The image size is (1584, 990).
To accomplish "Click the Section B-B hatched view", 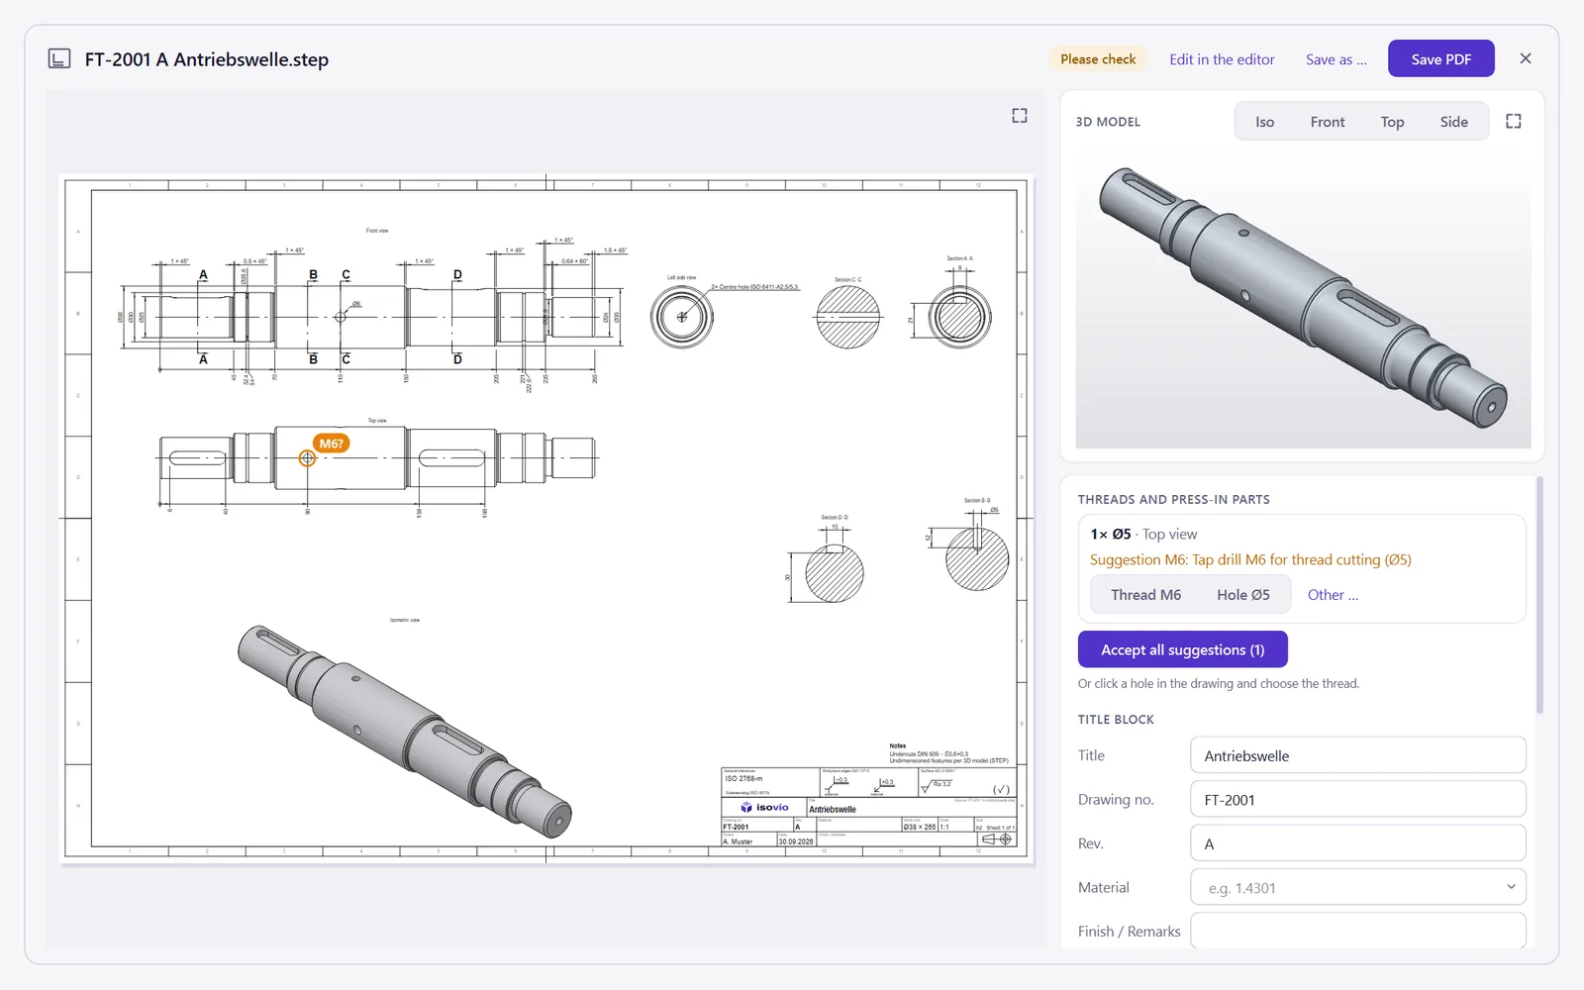I will click(977, 559).
